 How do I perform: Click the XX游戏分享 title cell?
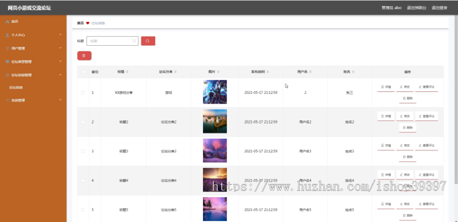click(124, 93)
